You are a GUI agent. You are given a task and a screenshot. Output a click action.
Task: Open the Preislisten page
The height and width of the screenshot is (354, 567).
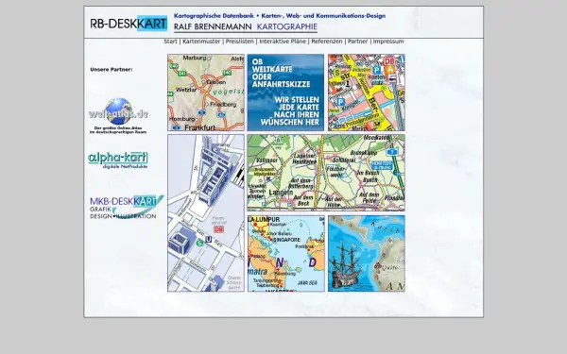tap(240, 42)
